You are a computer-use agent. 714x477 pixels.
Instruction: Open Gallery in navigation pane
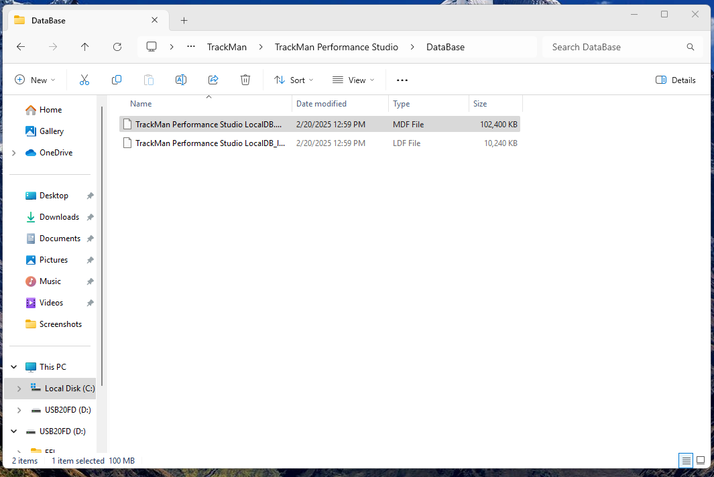[45, 131]
